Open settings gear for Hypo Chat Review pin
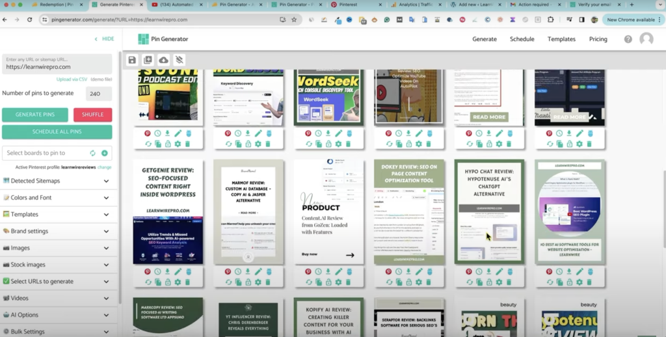The height and width of the screenshot is (337, 666). [x=499, y=282]
